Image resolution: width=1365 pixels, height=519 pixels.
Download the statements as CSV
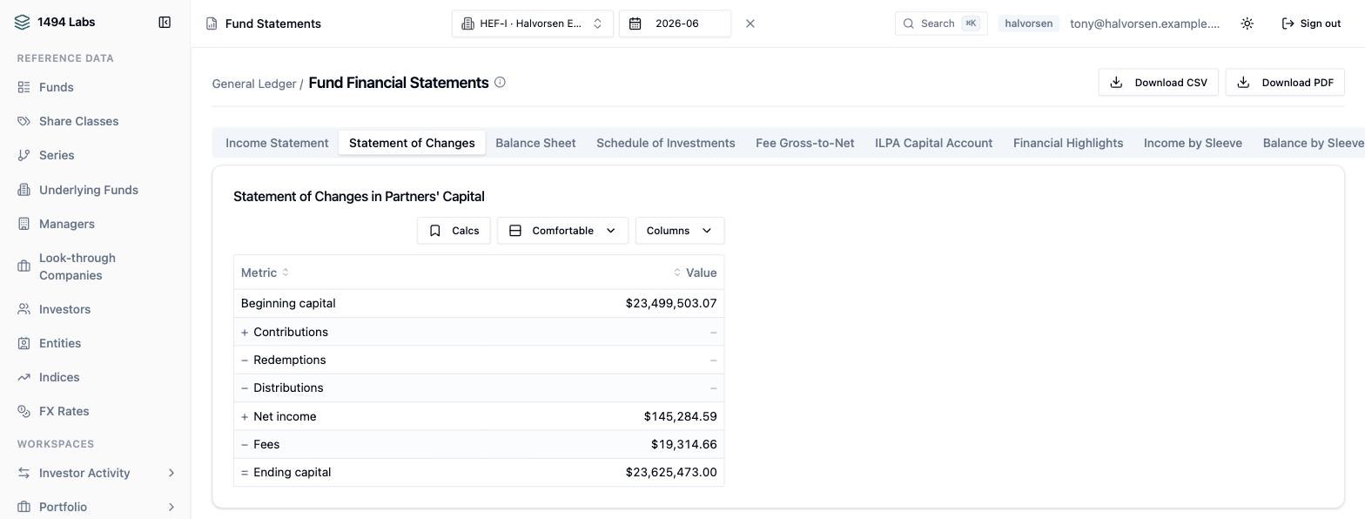pyautogui.click(x=1158, y=83)
